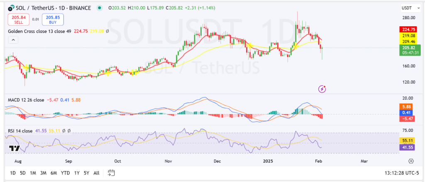The width and height of the screenshot is (425, 182).
Task: Click the red -5.47 histogram label
Action: click(x=407, y=119)
